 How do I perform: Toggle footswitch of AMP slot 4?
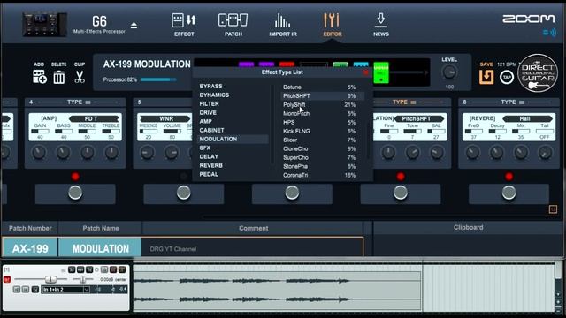point(75,193)
